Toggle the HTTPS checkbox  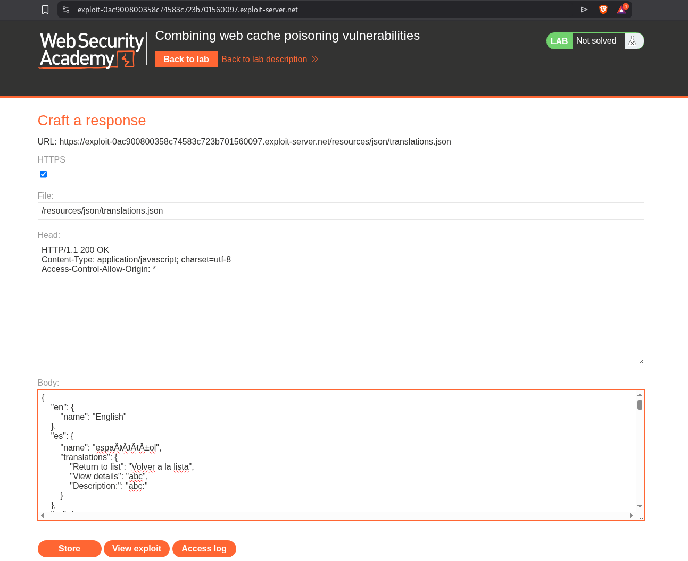44,174
